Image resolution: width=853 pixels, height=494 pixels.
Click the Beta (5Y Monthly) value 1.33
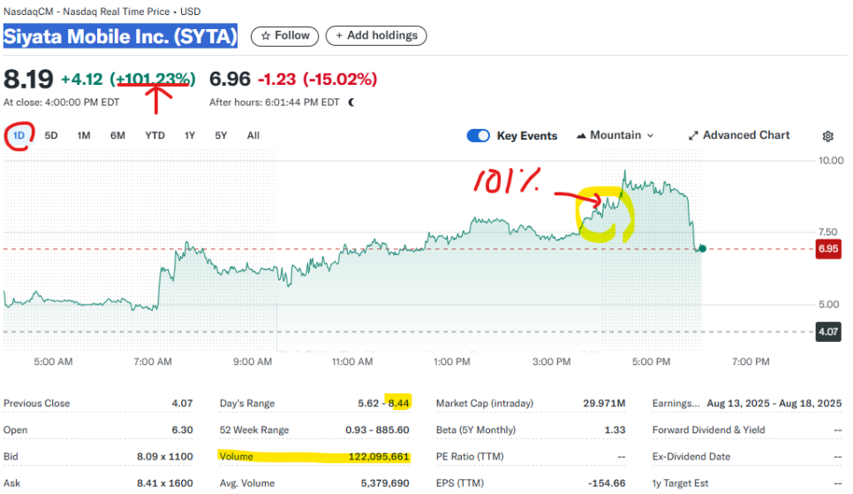615,430
